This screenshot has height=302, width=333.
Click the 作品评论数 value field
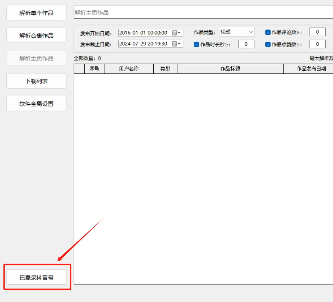tap(317, 32)
